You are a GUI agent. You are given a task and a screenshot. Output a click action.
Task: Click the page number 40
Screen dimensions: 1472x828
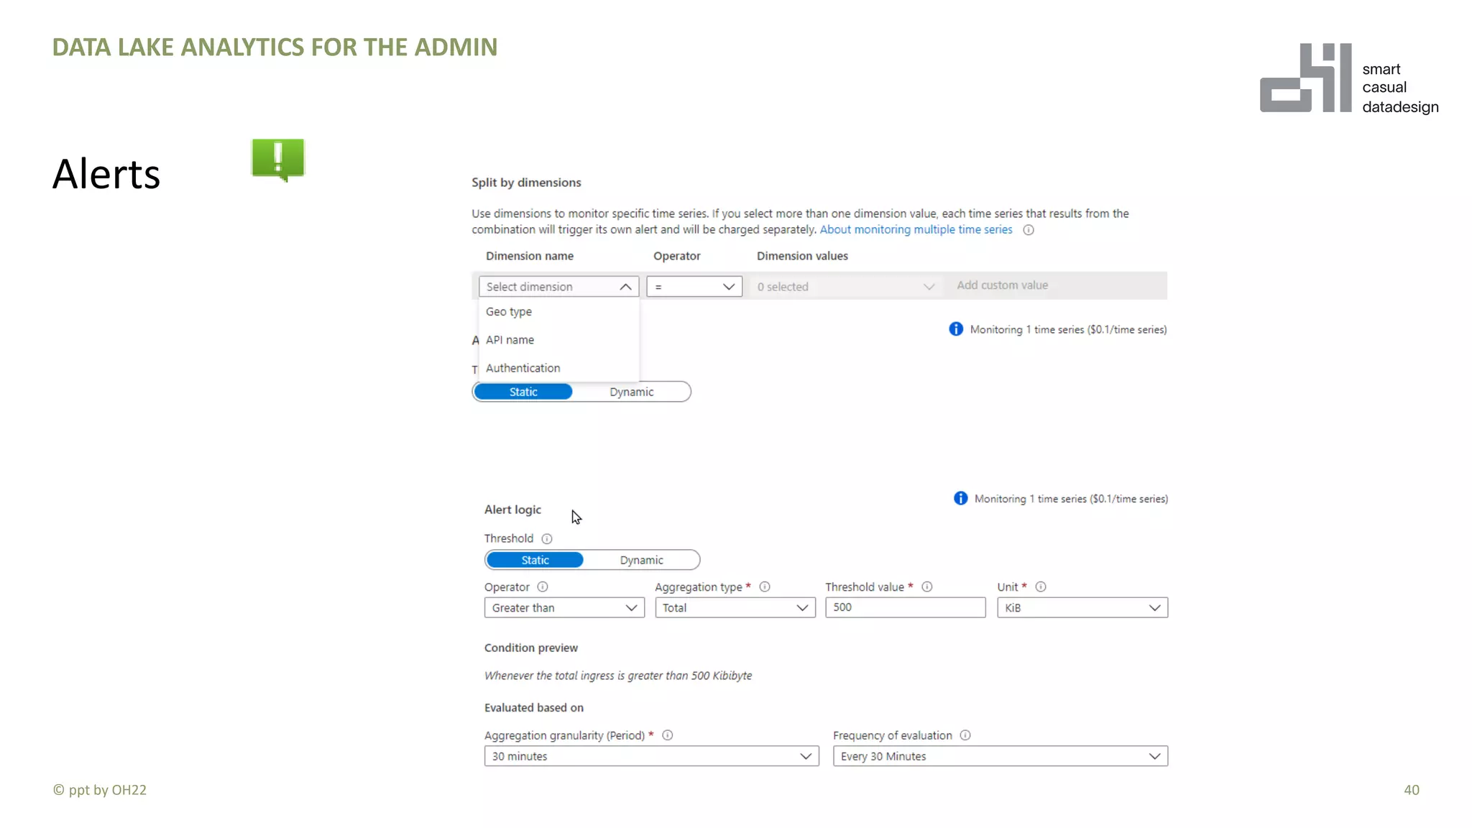[1412, 790]
